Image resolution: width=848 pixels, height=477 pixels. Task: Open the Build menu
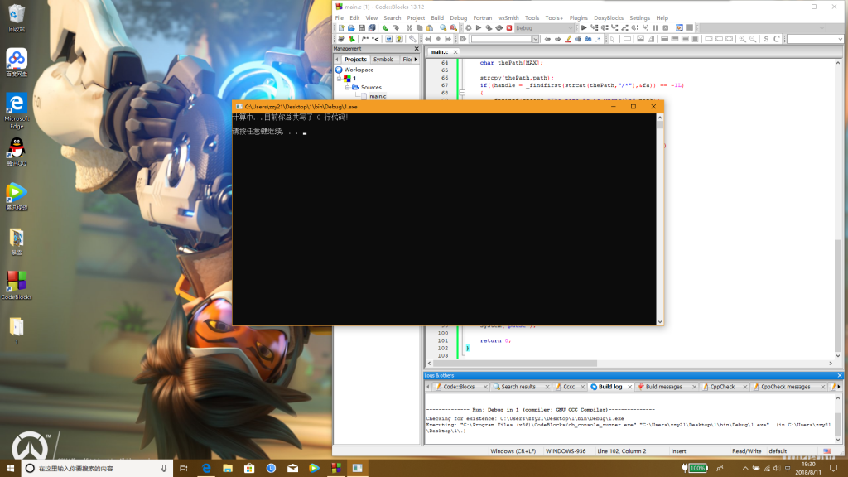[437, 18]
